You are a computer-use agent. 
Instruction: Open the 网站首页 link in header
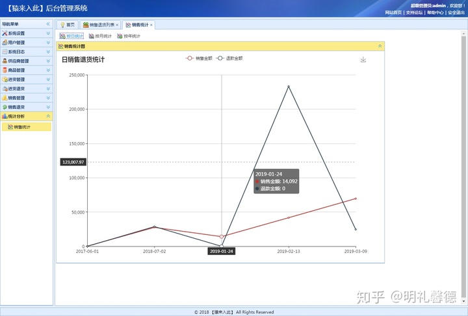393,12
